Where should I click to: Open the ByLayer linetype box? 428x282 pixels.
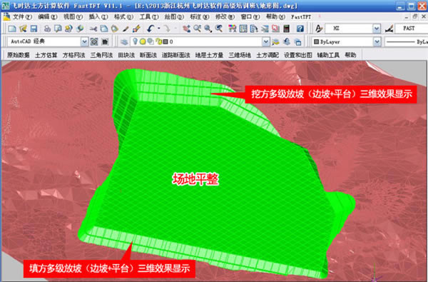(406, 42)
